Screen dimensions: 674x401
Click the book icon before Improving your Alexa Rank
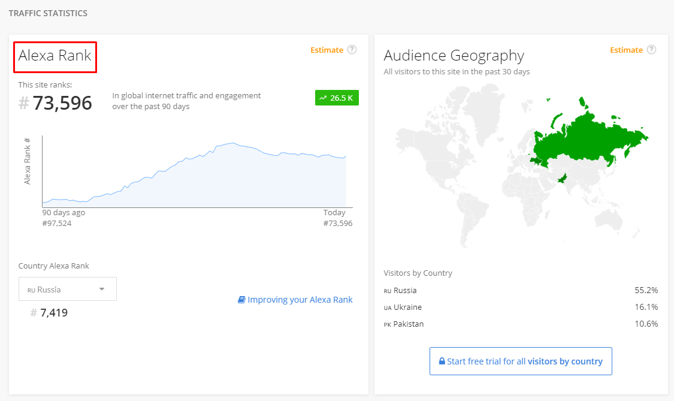click(241, 300)
